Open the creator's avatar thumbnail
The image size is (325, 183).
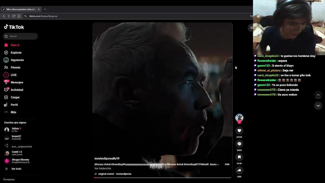239,117
